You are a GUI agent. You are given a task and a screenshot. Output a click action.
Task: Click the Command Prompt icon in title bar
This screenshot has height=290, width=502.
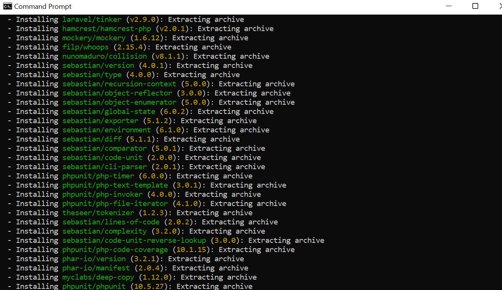pyautogui.click(x=7, y=7)
